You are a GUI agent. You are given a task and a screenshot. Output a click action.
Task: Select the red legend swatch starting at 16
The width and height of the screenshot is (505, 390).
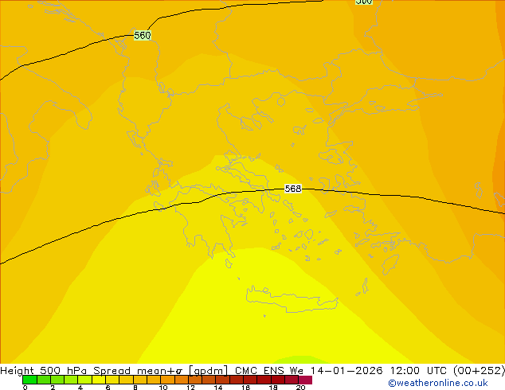coord(250,380)
